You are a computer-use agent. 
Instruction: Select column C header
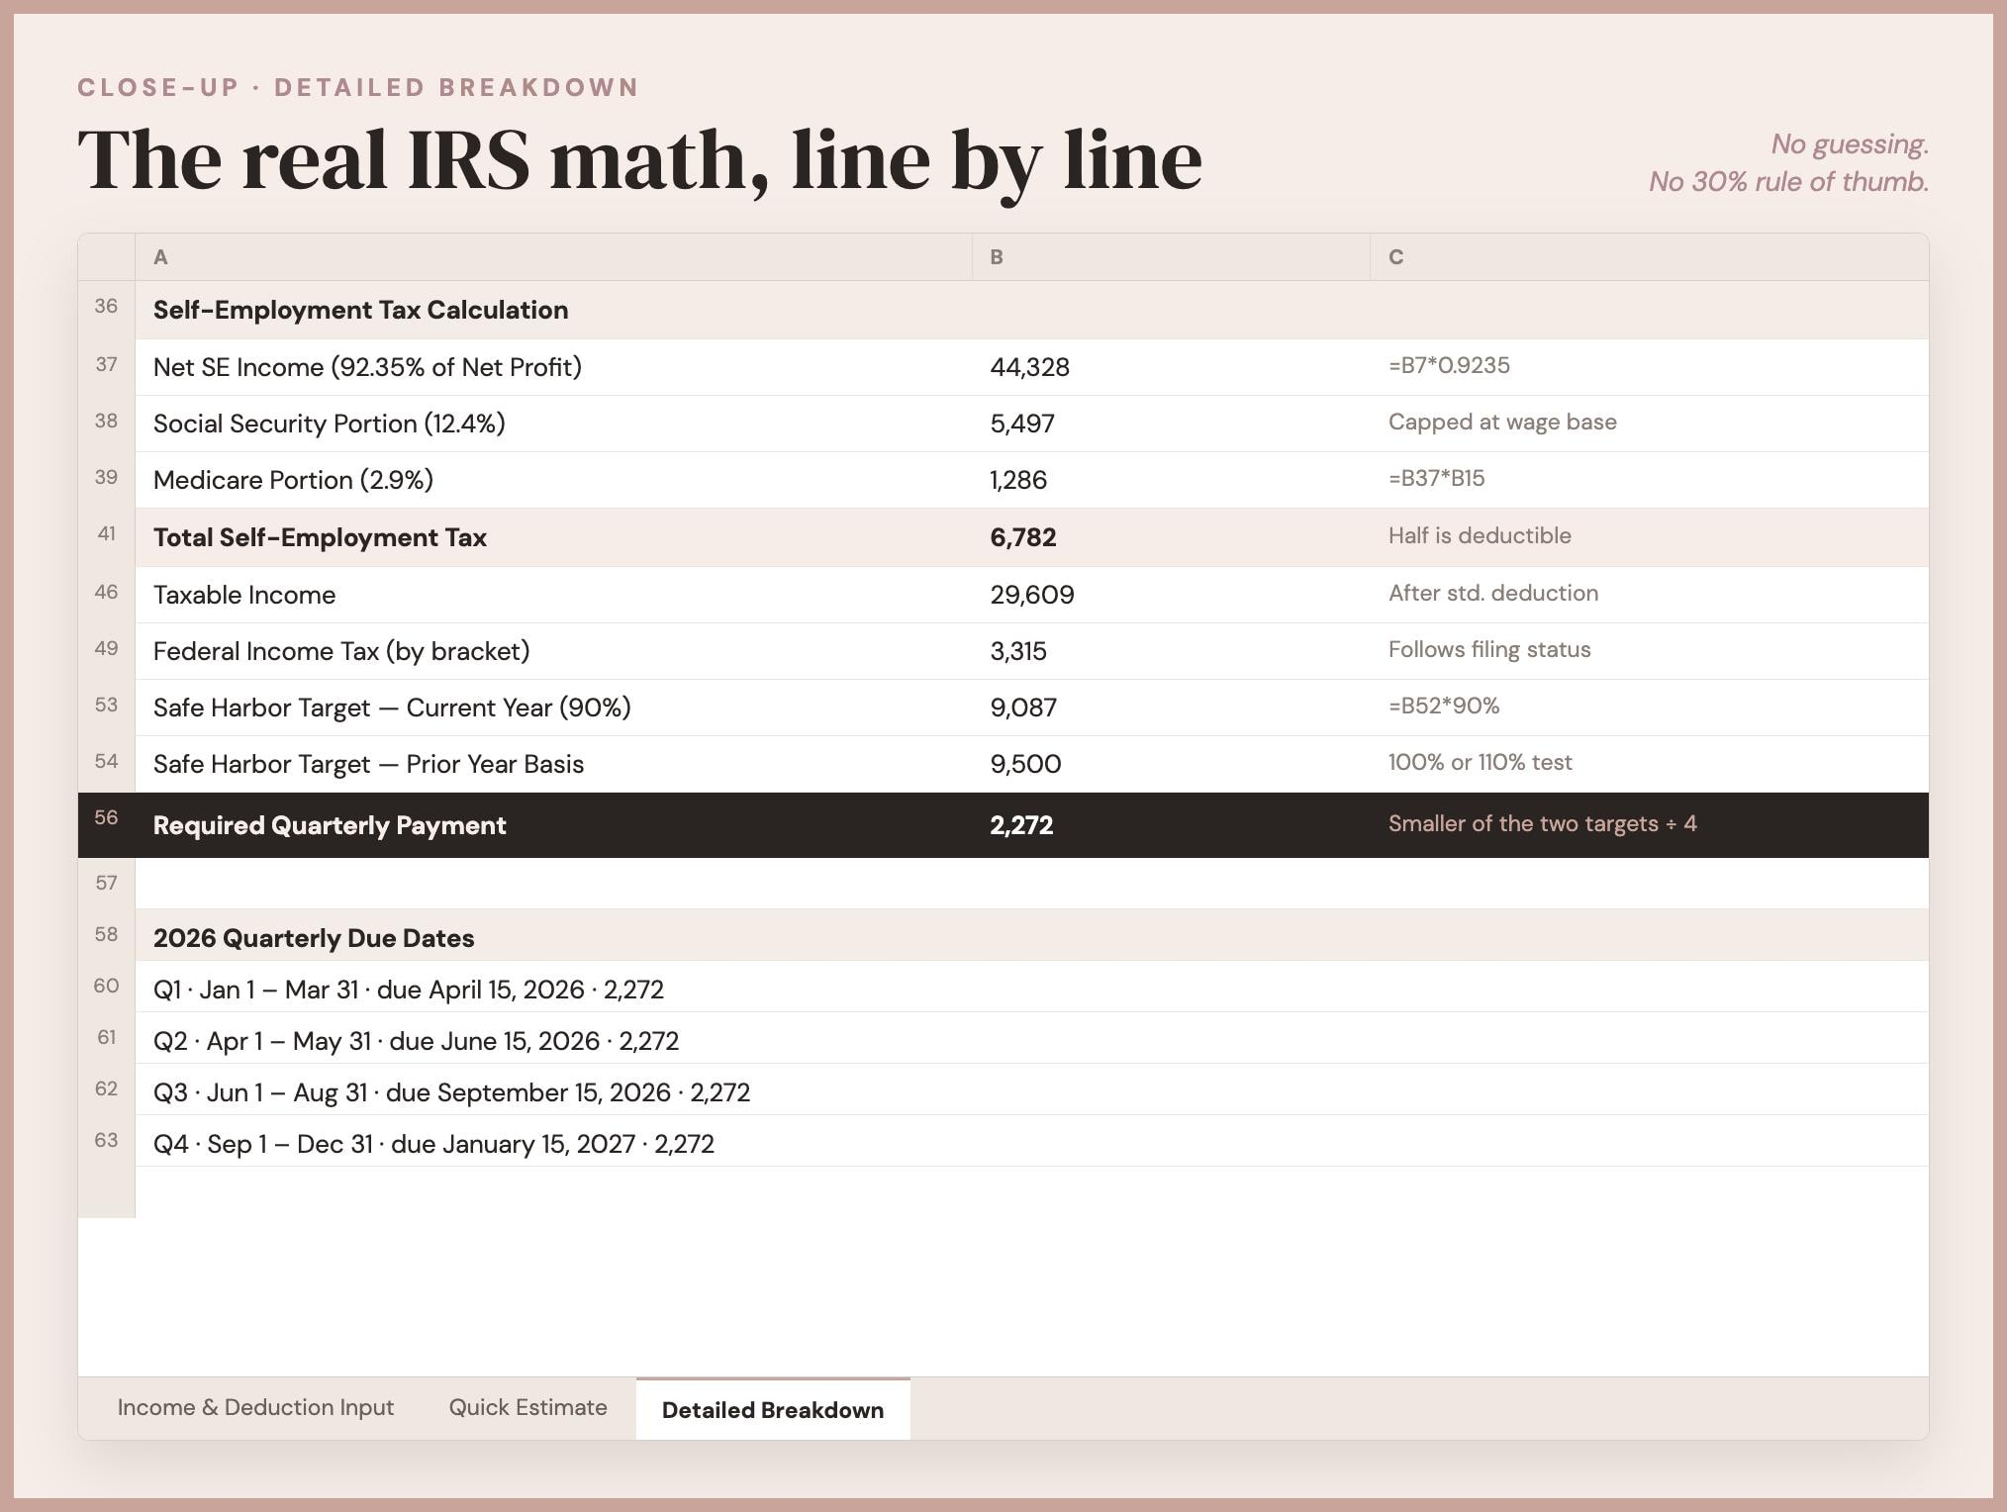click(1649, 257)
